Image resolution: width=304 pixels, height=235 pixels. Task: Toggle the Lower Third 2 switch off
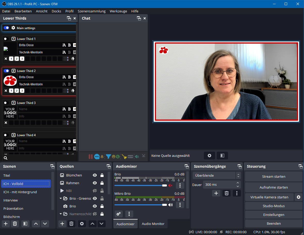pyautogui.click(x=6, y=71)
